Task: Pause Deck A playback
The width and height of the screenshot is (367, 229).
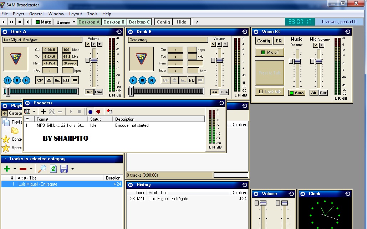Action: [x=7, y=80]
